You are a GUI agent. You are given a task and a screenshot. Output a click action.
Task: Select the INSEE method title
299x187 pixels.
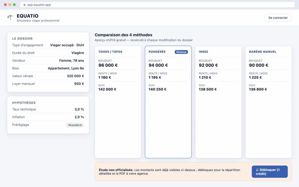204,52
